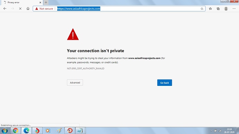The width and height of the screenshot is (239, 134).
Task: Open the Windows Start button
Action: 5,131
